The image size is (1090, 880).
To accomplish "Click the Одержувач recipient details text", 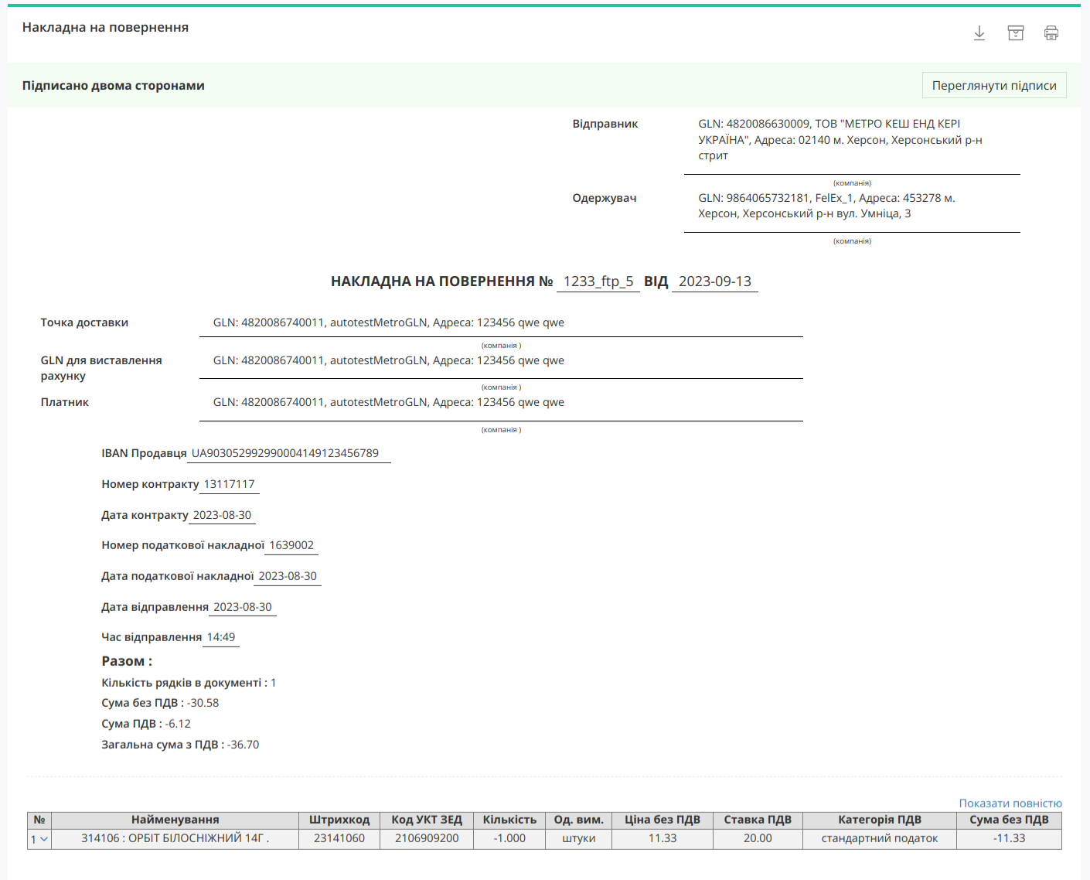I will 826,206.
